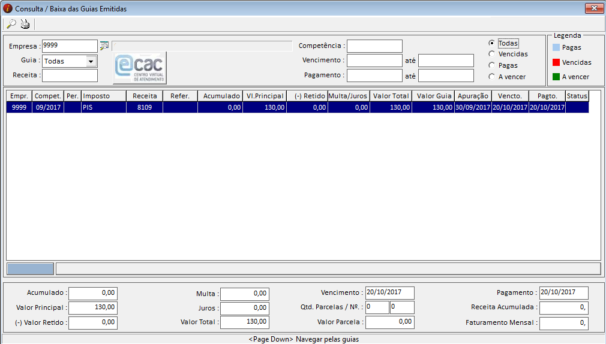The height and width of the screenshot is (344, 606).
Task: Click the Valor Guia column header
Action: tap(433, 96)
